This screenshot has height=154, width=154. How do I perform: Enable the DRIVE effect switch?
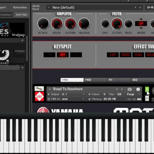tap(126, 55)
